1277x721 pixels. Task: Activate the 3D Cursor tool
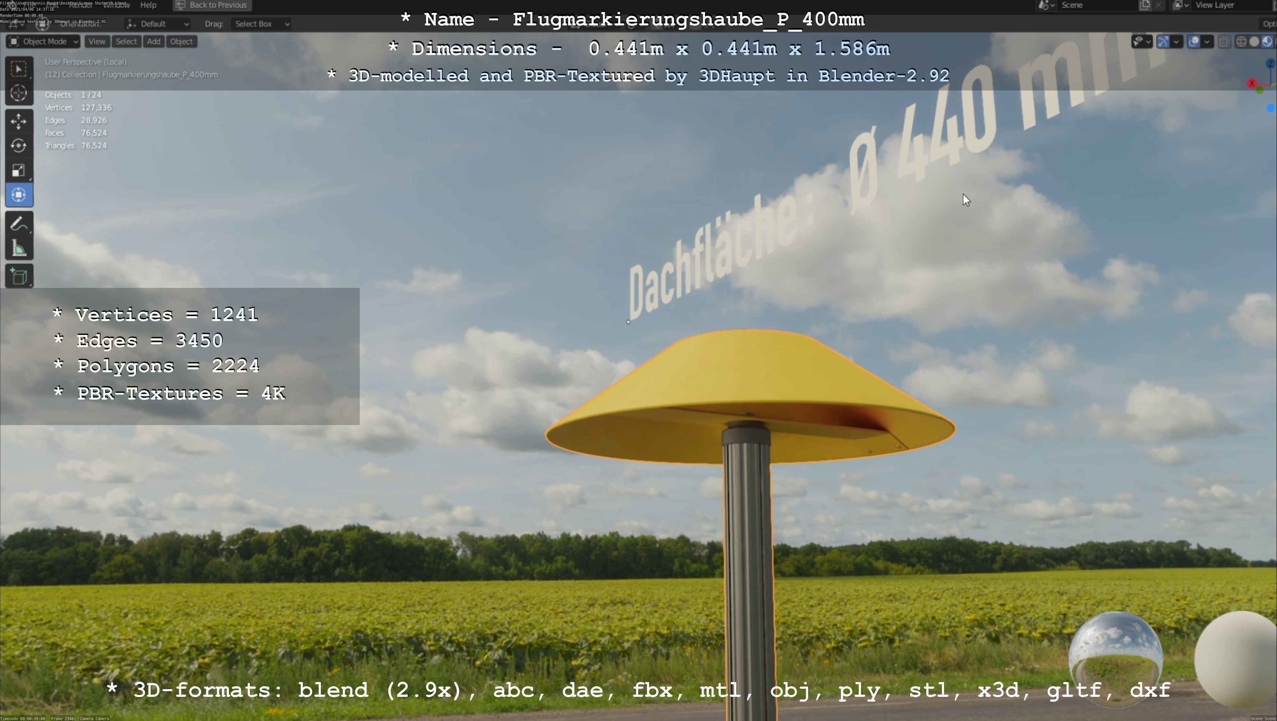[19, 93]
